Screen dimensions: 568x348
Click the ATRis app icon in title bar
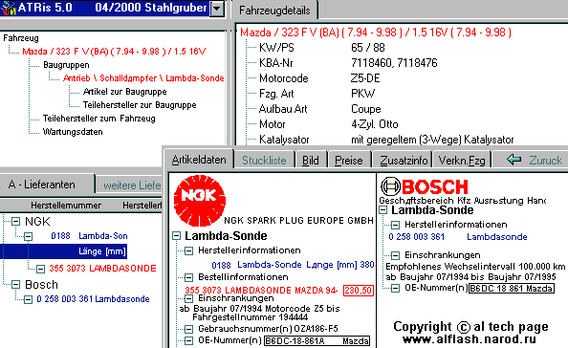pyautogui.click(x=8, y=8)
